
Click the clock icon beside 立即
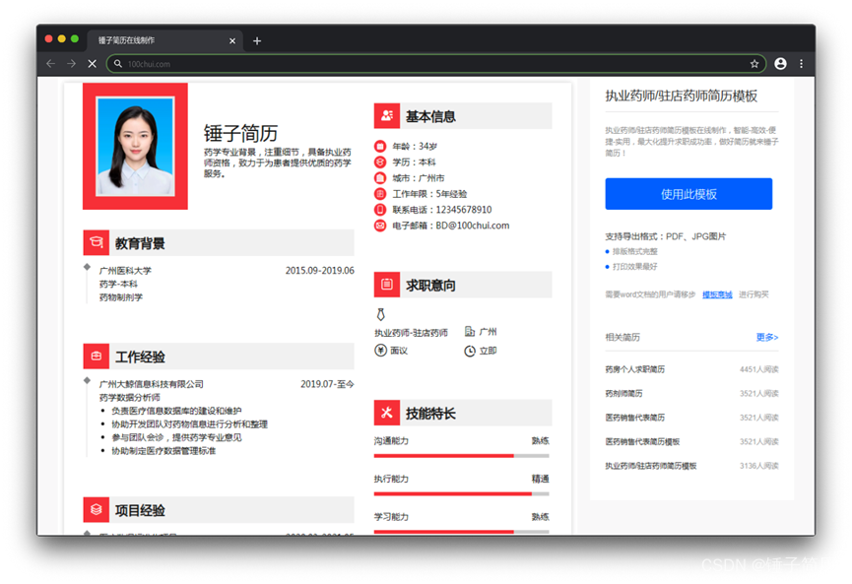(x=470, y=351)
